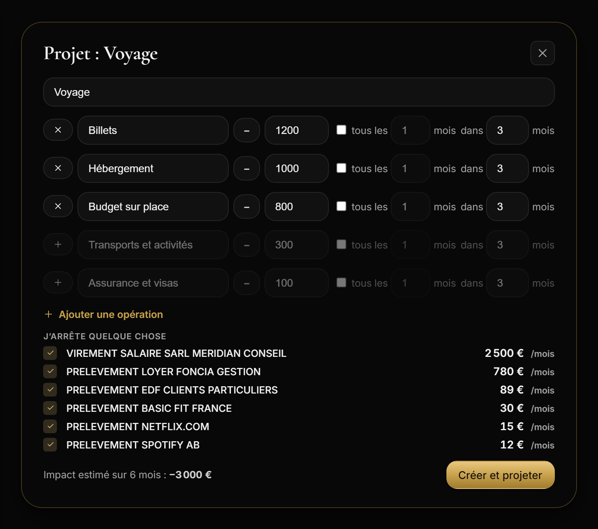
Task: Edit the Hébergement label field
Action: coord(153,168)
